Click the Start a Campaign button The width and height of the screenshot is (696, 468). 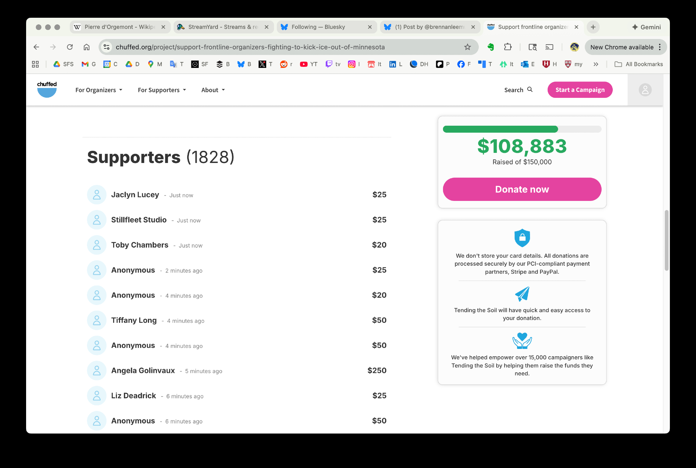coord(580,90)
